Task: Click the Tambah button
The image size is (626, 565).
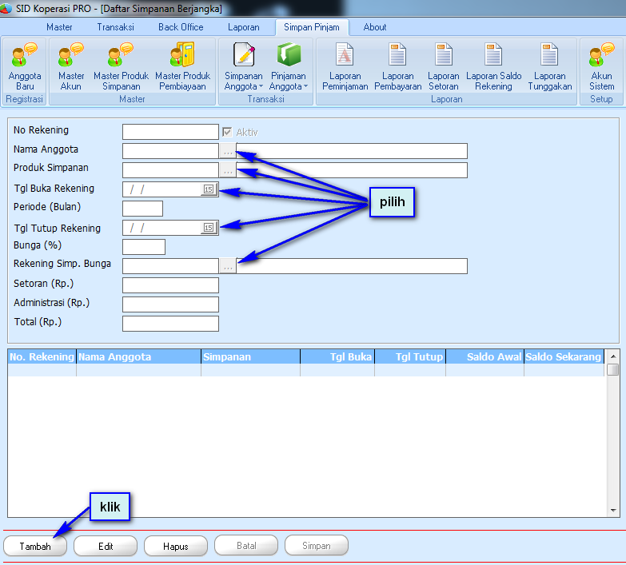Action: click(x=35, y=546)
